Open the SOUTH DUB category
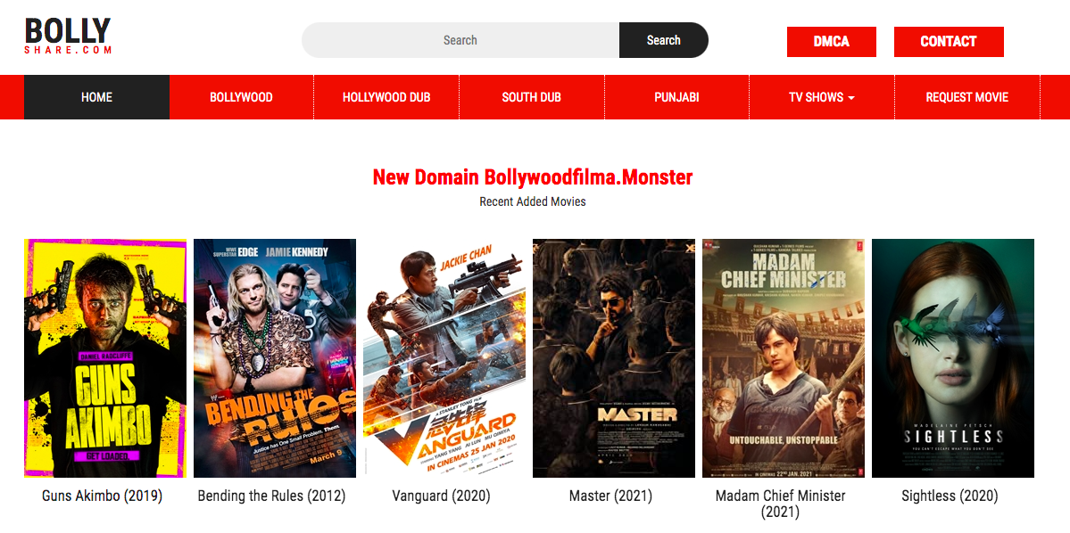The width and height of the screenshot is (1070, 533). (532, 97)
